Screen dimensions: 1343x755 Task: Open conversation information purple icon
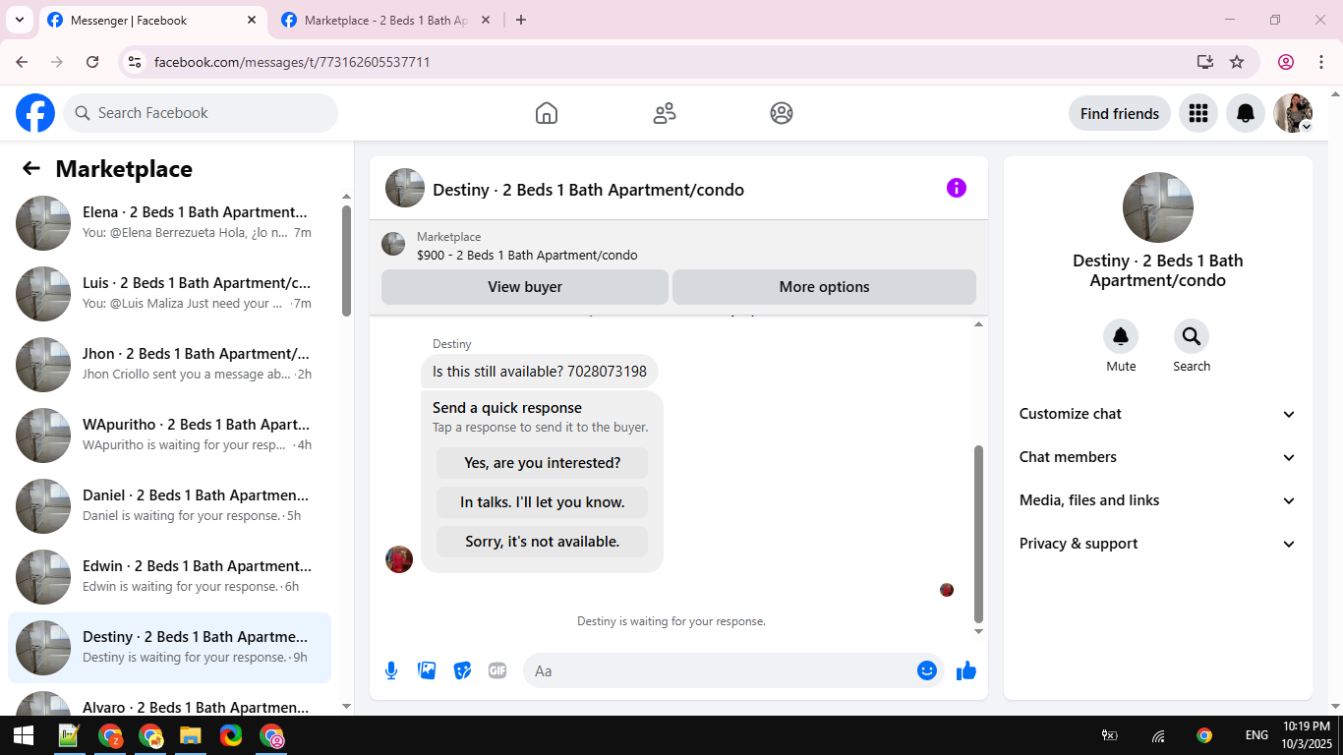(957, 188)
